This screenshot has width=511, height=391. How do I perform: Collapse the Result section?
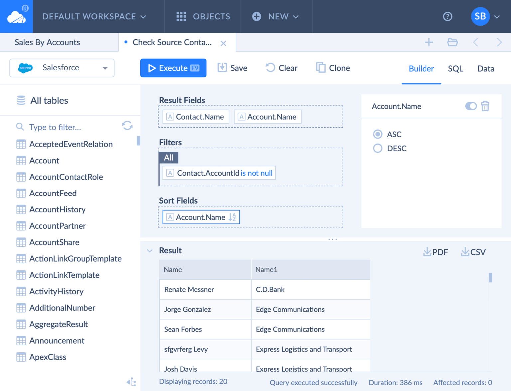pos(149,250)
